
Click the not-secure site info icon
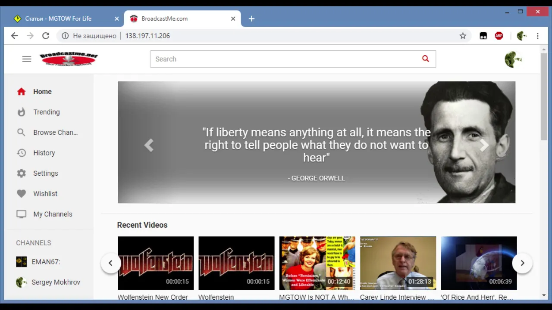click(65, 36)
